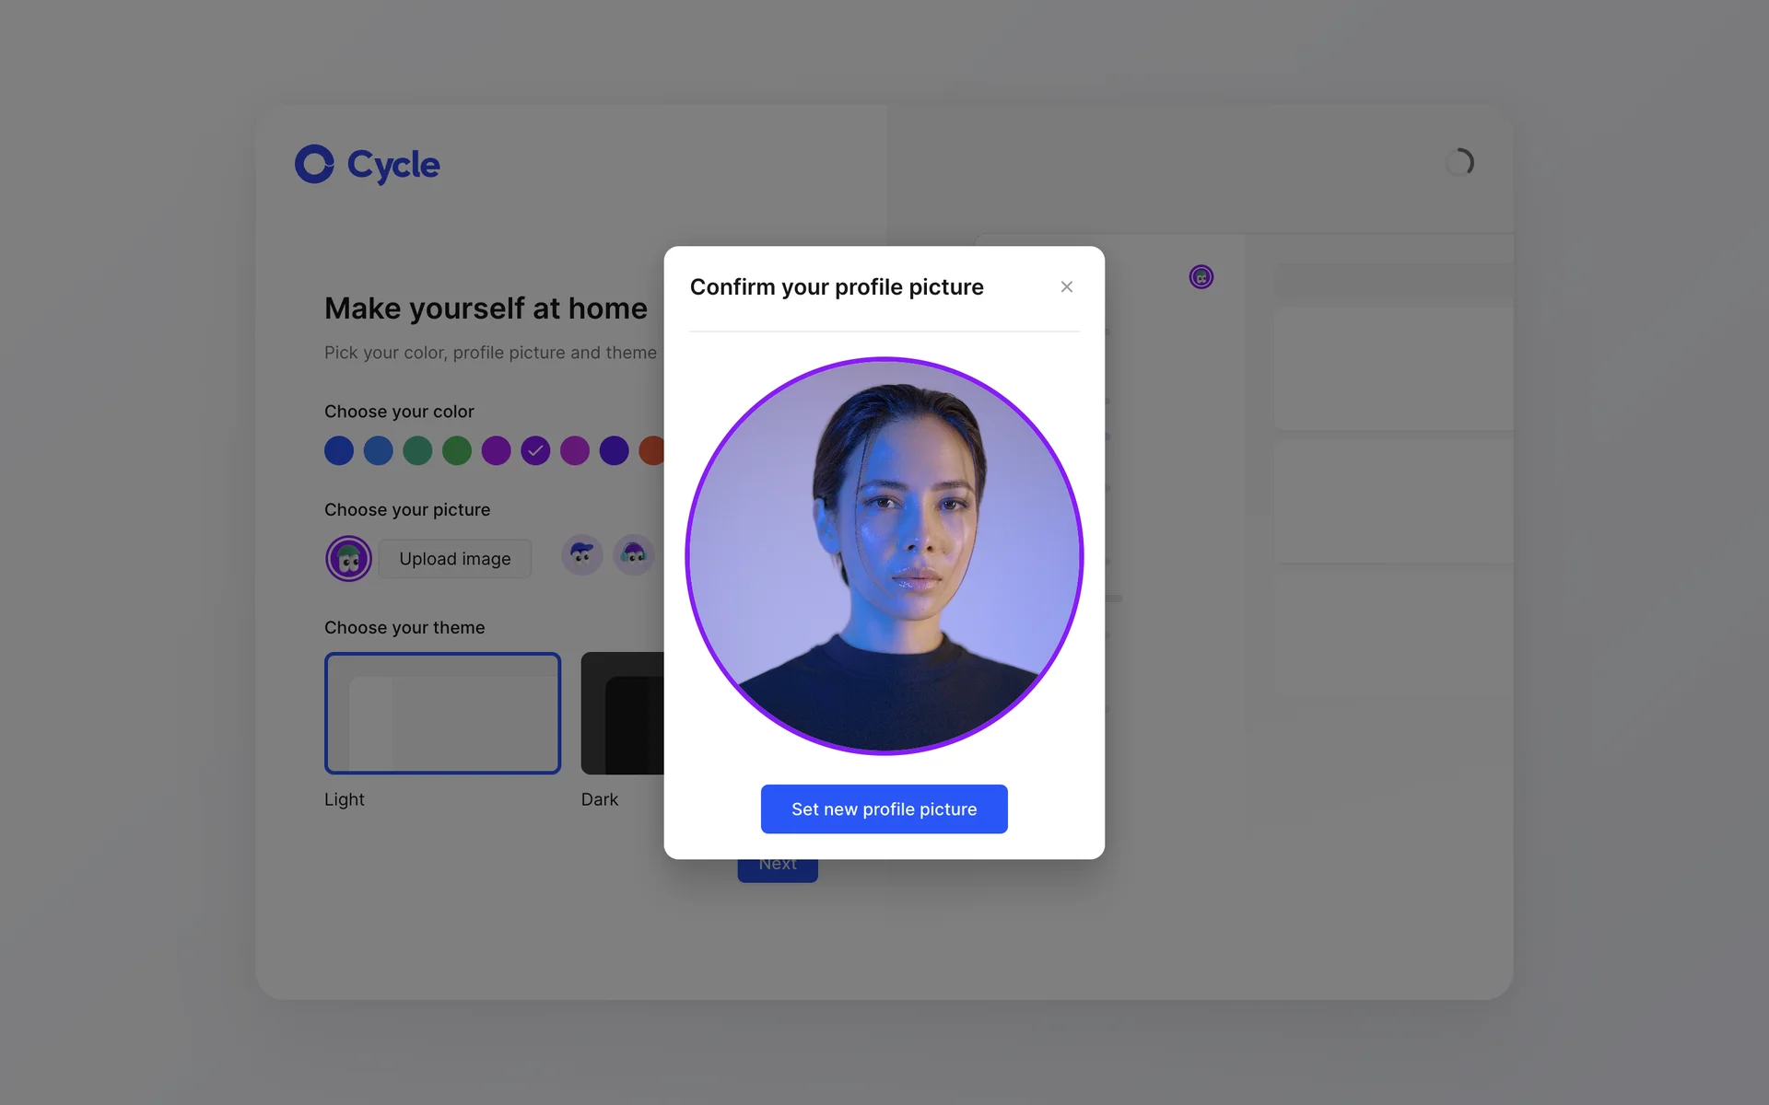This screenshot has height=1105, width=1769.
Task: Click Upload image button
Action: [454, 559]
